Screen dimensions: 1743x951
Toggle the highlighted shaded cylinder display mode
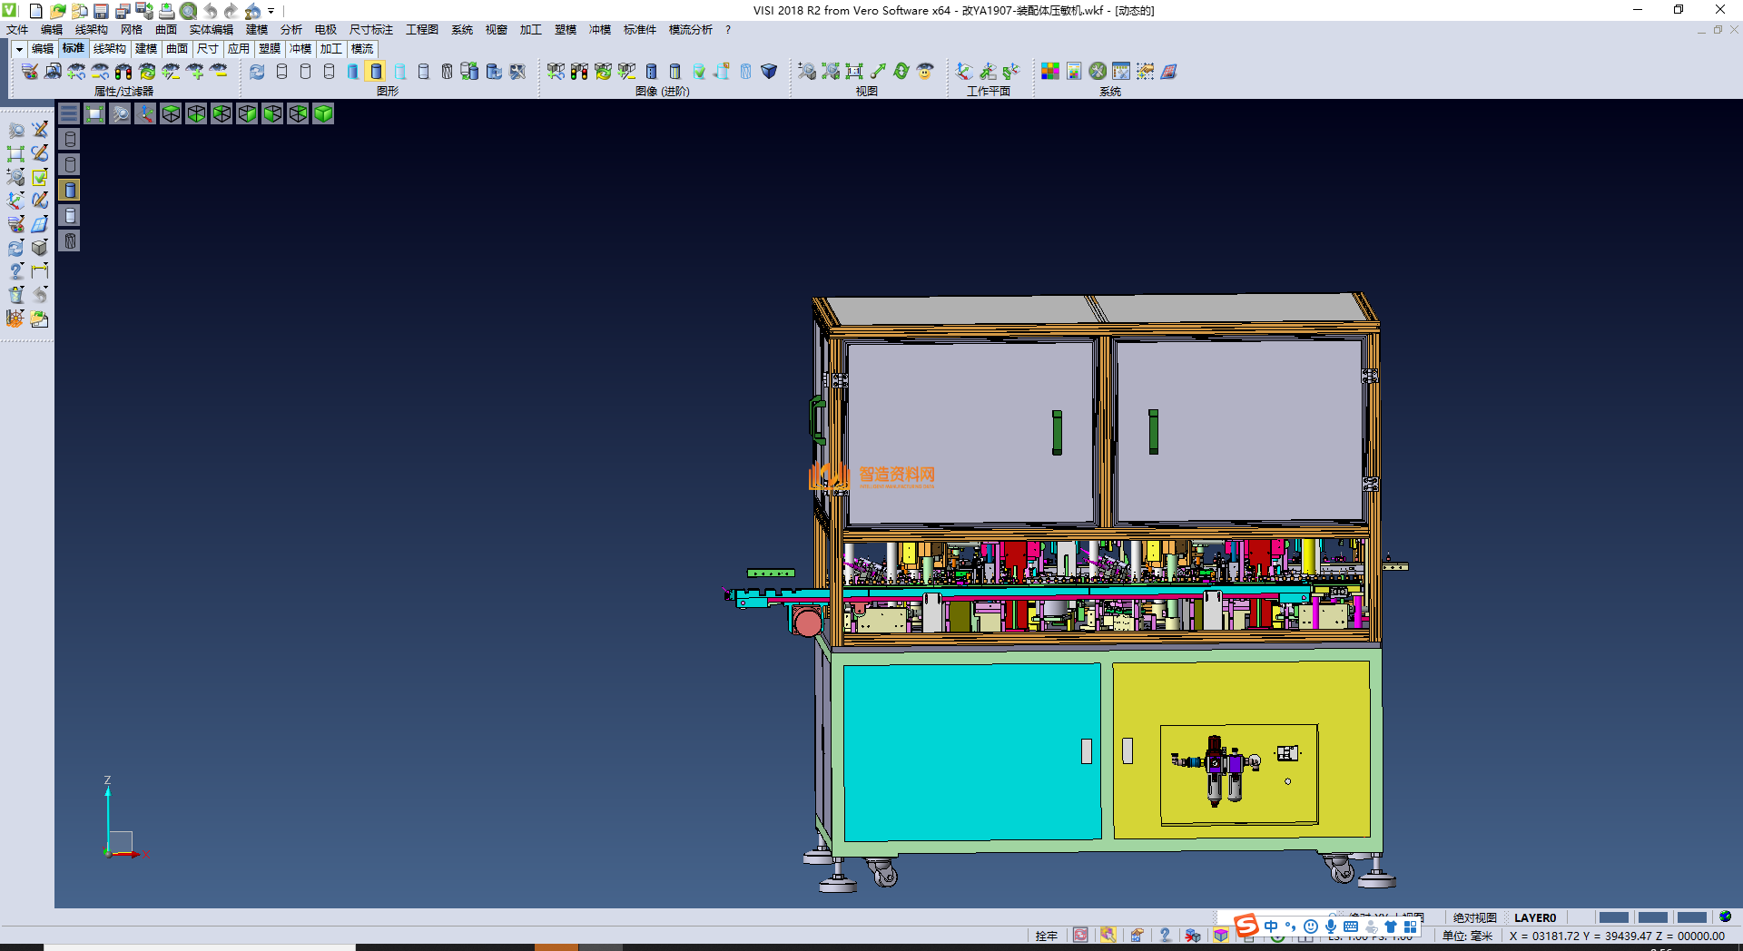click(376, 71)
